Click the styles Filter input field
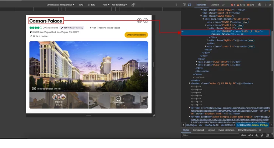This screenshot has width=274, height=148. [x=210, y=135]
